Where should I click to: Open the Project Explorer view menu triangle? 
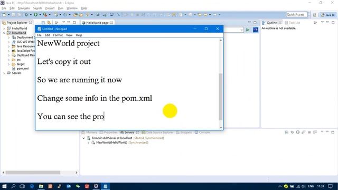click(63, 22)
